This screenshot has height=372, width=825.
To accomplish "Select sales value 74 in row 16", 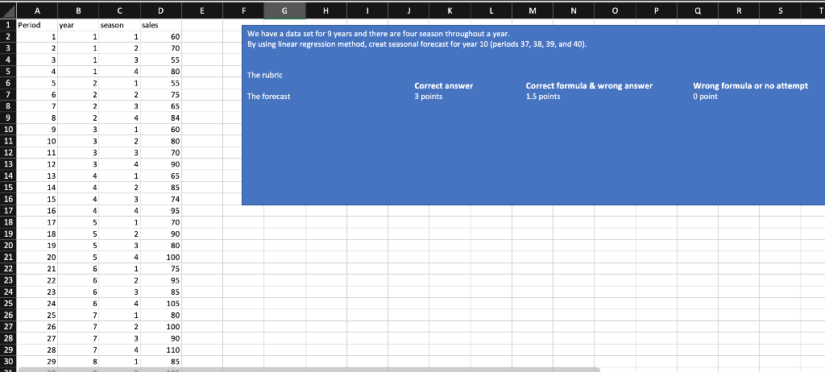I will [x=160, y=199].
